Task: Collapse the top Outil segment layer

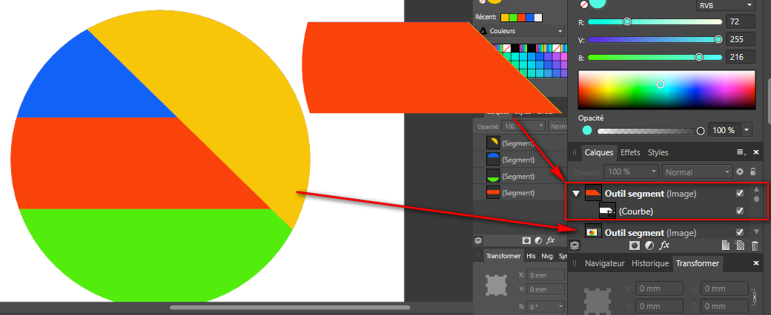Action: 576,194
